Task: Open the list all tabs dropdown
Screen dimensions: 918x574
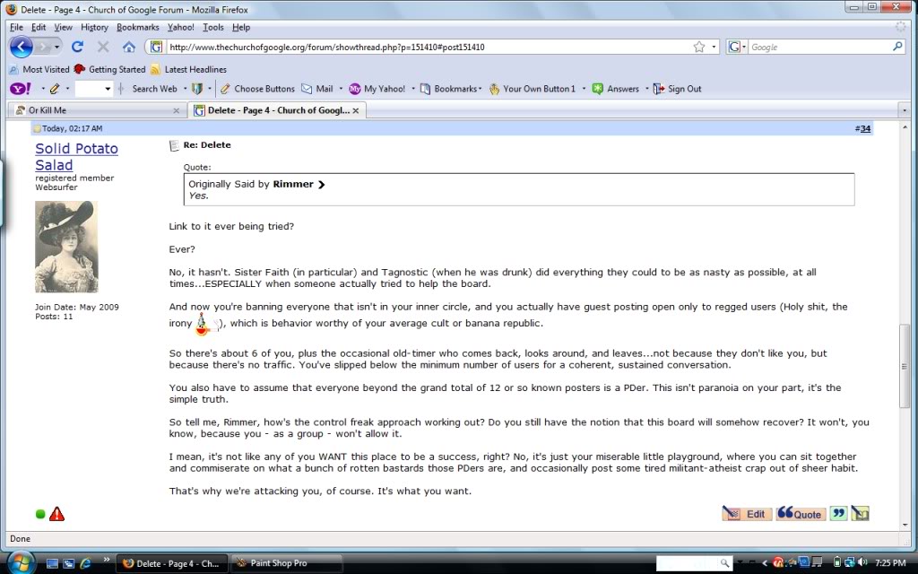Action: [905, 110]
